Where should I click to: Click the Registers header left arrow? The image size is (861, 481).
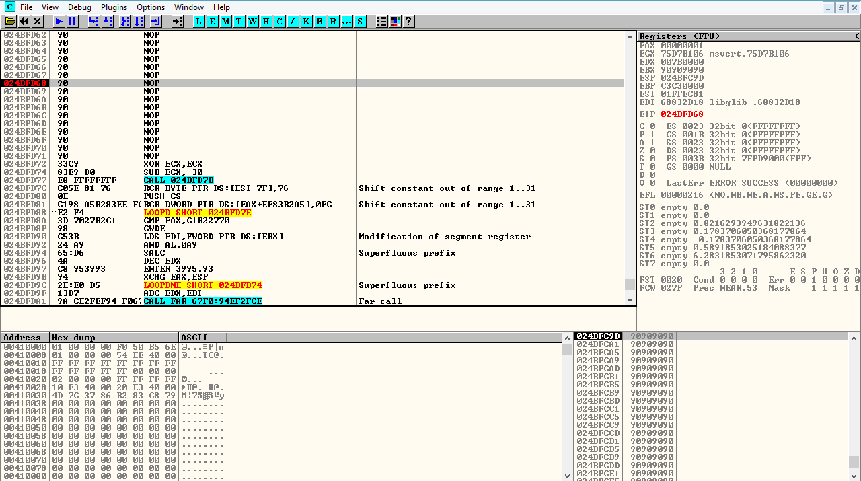[856, 36]
